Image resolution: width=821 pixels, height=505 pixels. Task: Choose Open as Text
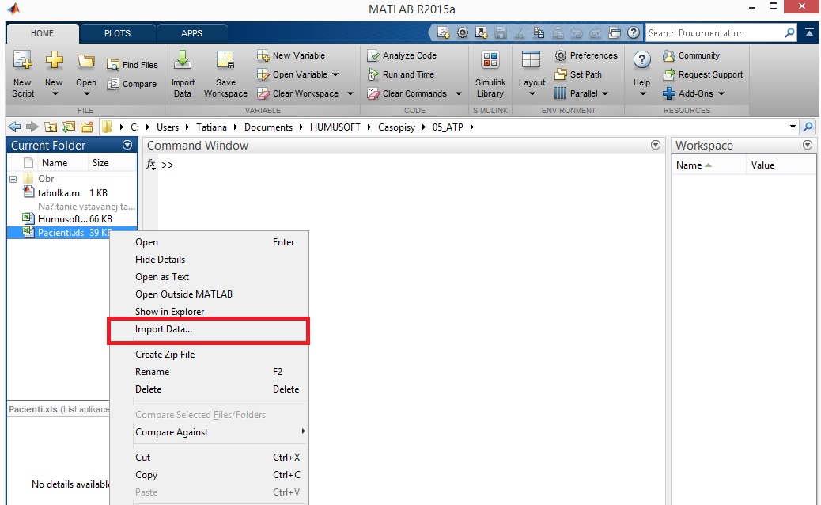(208, 277)
